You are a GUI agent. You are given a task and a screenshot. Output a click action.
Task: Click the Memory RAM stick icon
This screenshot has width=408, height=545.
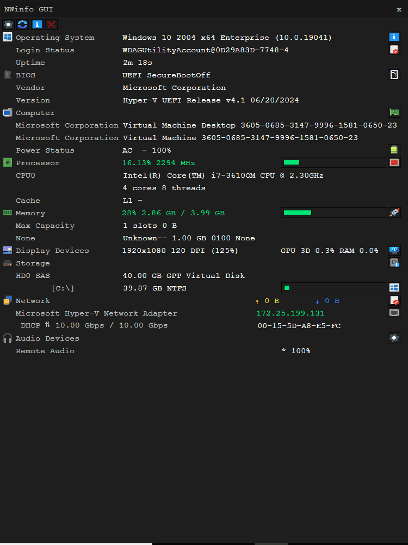tap(8, 213)
